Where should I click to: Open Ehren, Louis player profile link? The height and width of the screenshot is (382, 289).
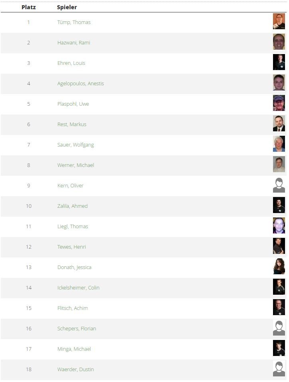[x=71, y=63]
